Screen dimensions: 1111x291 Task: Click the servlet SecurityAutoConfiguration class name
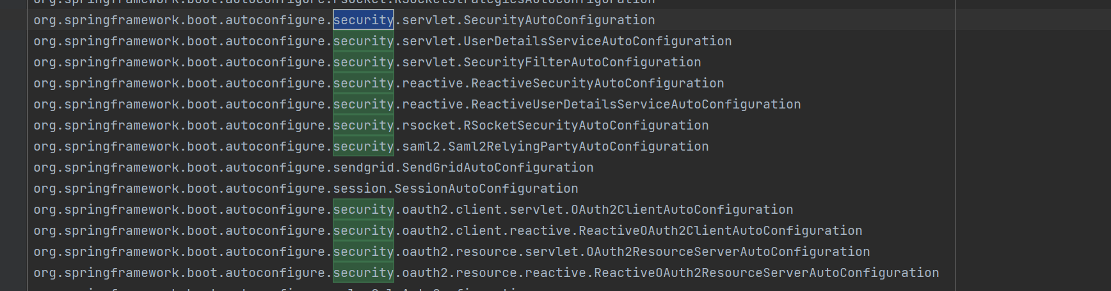click(x=559, y=20)
